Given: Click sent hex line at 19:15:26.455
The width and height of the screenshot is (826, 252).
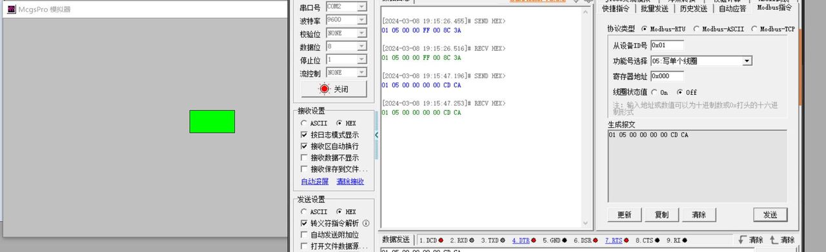Looking at the screenshot, I should 421,30.
